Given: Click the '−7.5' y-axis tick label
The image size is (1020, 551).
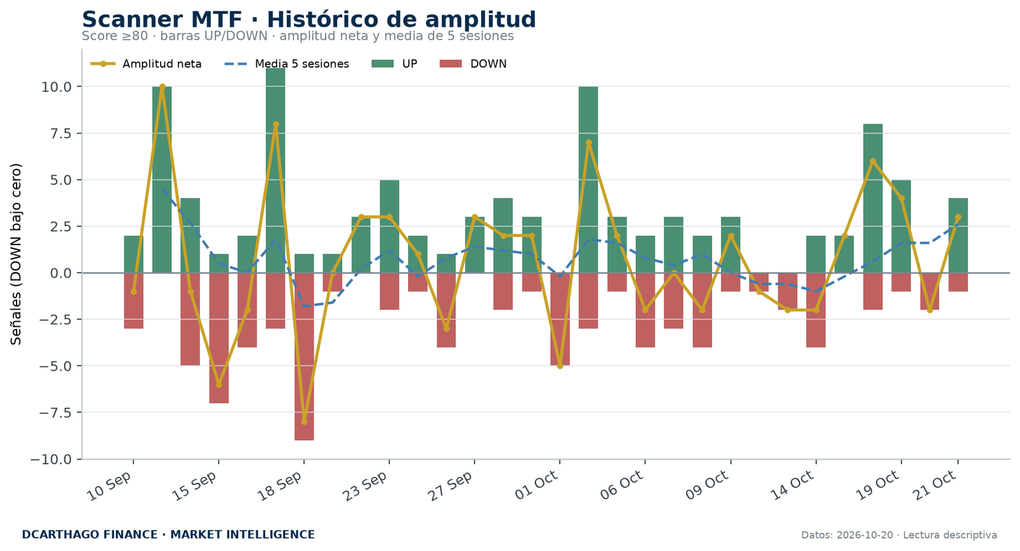Looking at the screenshot, I should (54, 412).
